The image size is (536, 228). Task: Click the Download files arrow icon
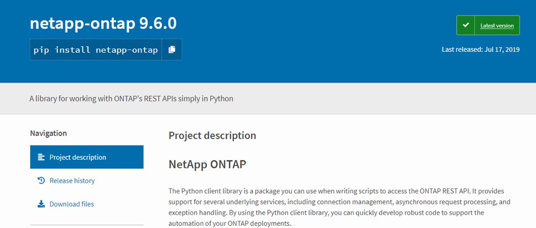coord(41,204)
